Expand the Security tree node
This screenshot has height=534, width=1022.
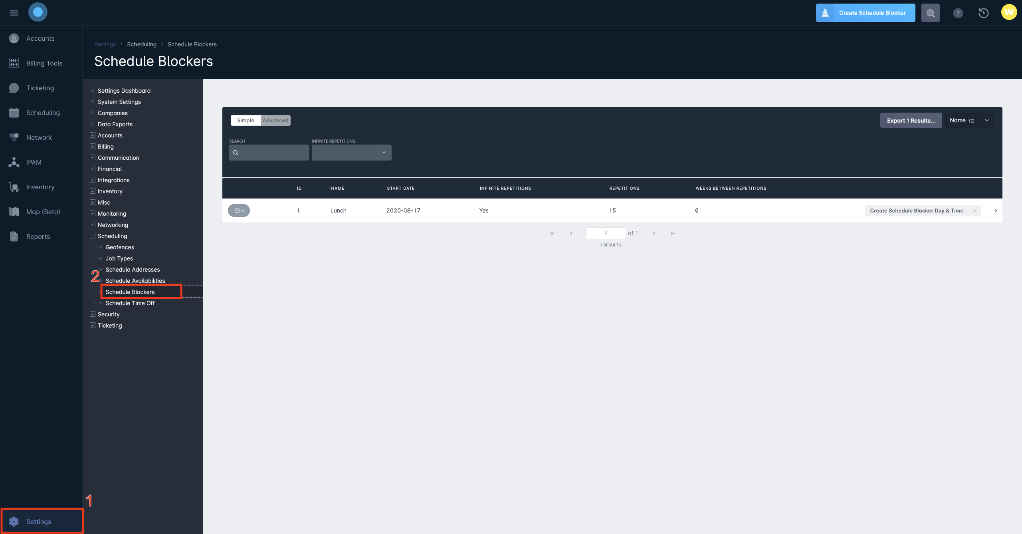coord(93,314)
